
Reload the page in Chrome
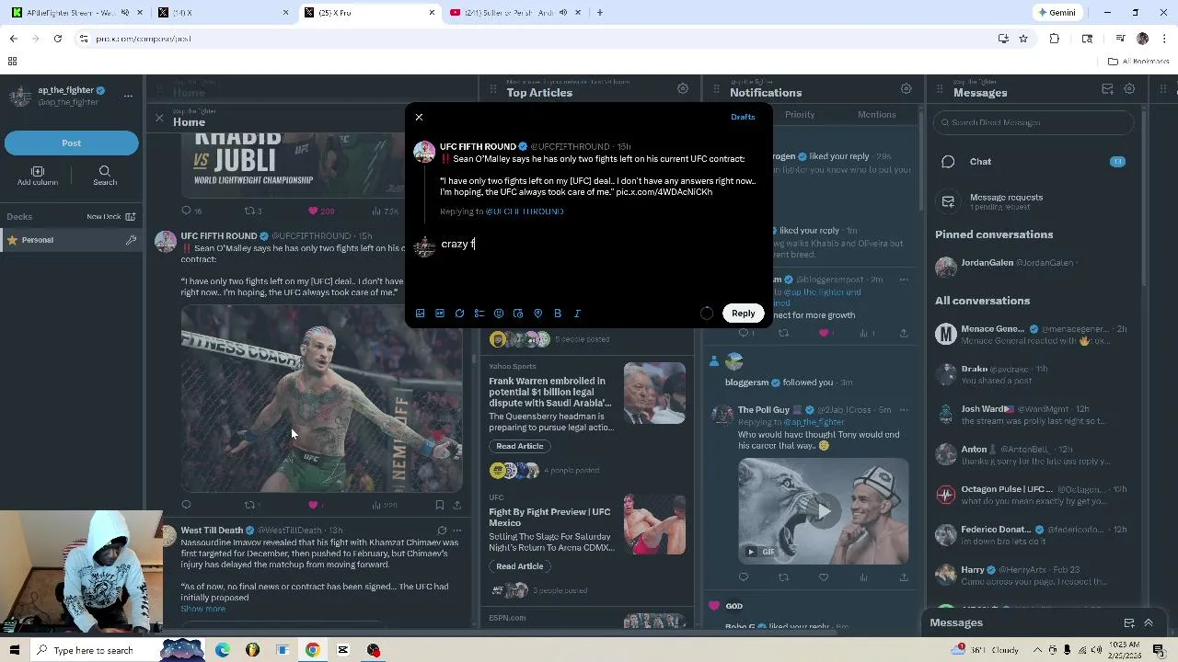(x=58, y=39)
